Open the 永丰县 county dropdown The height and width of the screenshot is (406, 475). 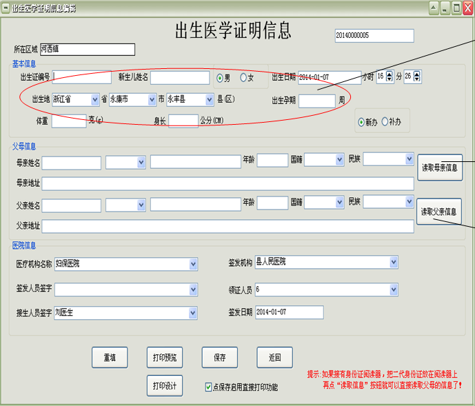click(210, 99)
